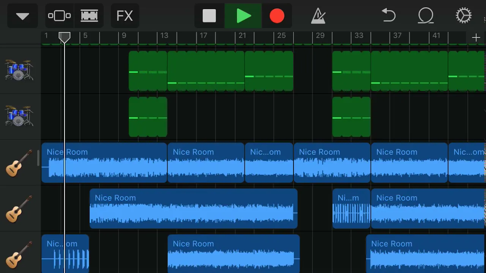Stop playback with the square button
The image size is (486, 273).
(x=209, y=16)
